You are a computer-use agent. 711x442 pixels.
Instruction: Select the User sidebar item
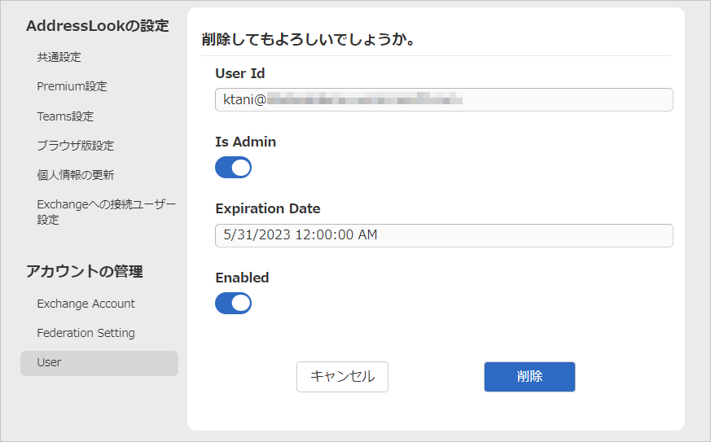pos(99,363)
